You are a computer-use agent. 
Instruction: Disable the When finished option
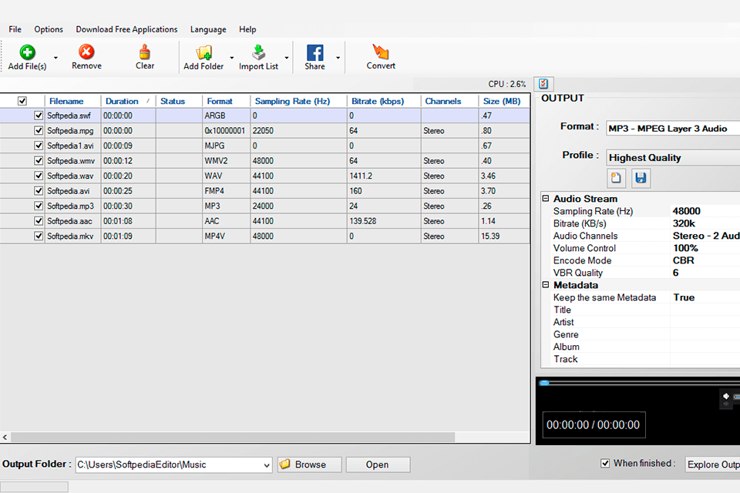tap(605, 463)
